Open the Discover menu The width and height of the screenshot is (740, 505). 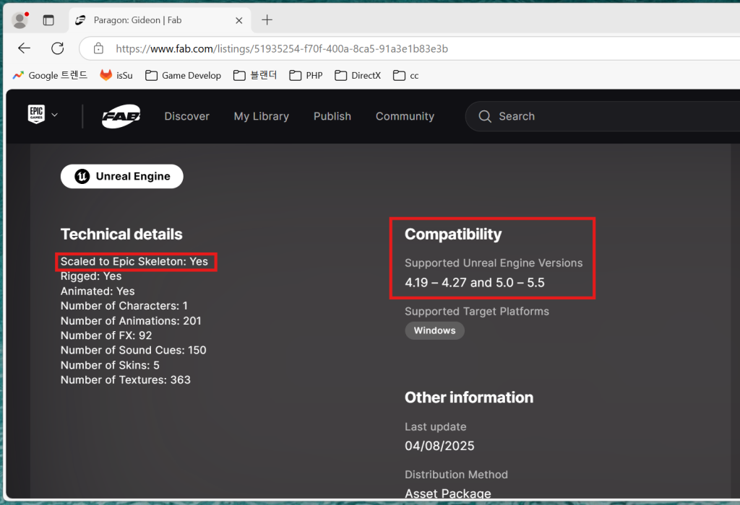(x=187, y=116)
